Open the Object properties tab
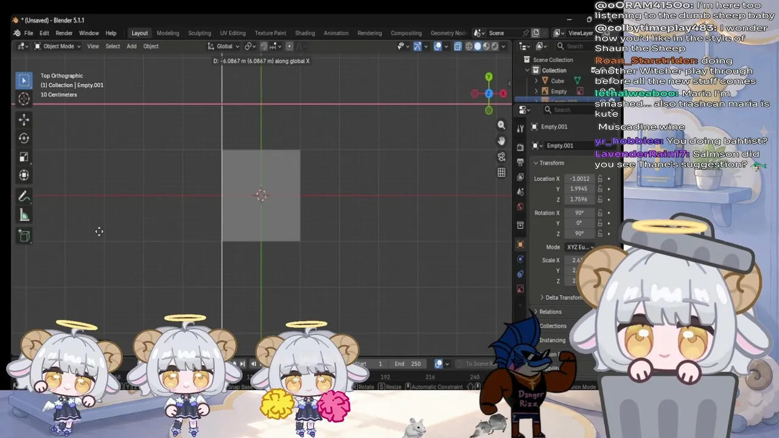779x438 pixels. pos(520,245)
